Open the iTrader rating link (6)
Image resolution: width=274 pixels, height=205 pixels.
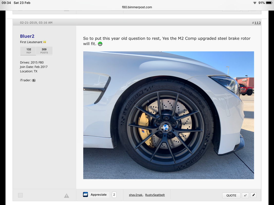tap(34, 80)
